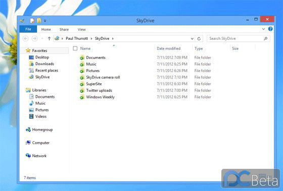The width and height of the screenshot is (283, 191).
Task: Select the Music folder icon in file list
Action: (x=82, y=64)
